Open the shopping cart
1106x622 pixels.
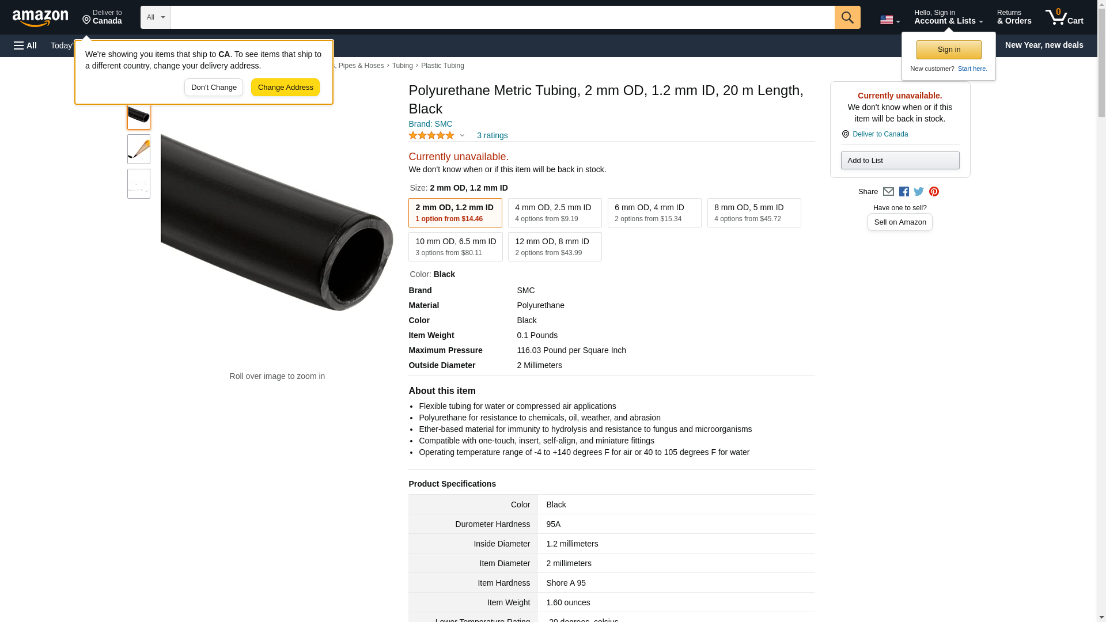pyautogui.click(x=1064, y=17)
